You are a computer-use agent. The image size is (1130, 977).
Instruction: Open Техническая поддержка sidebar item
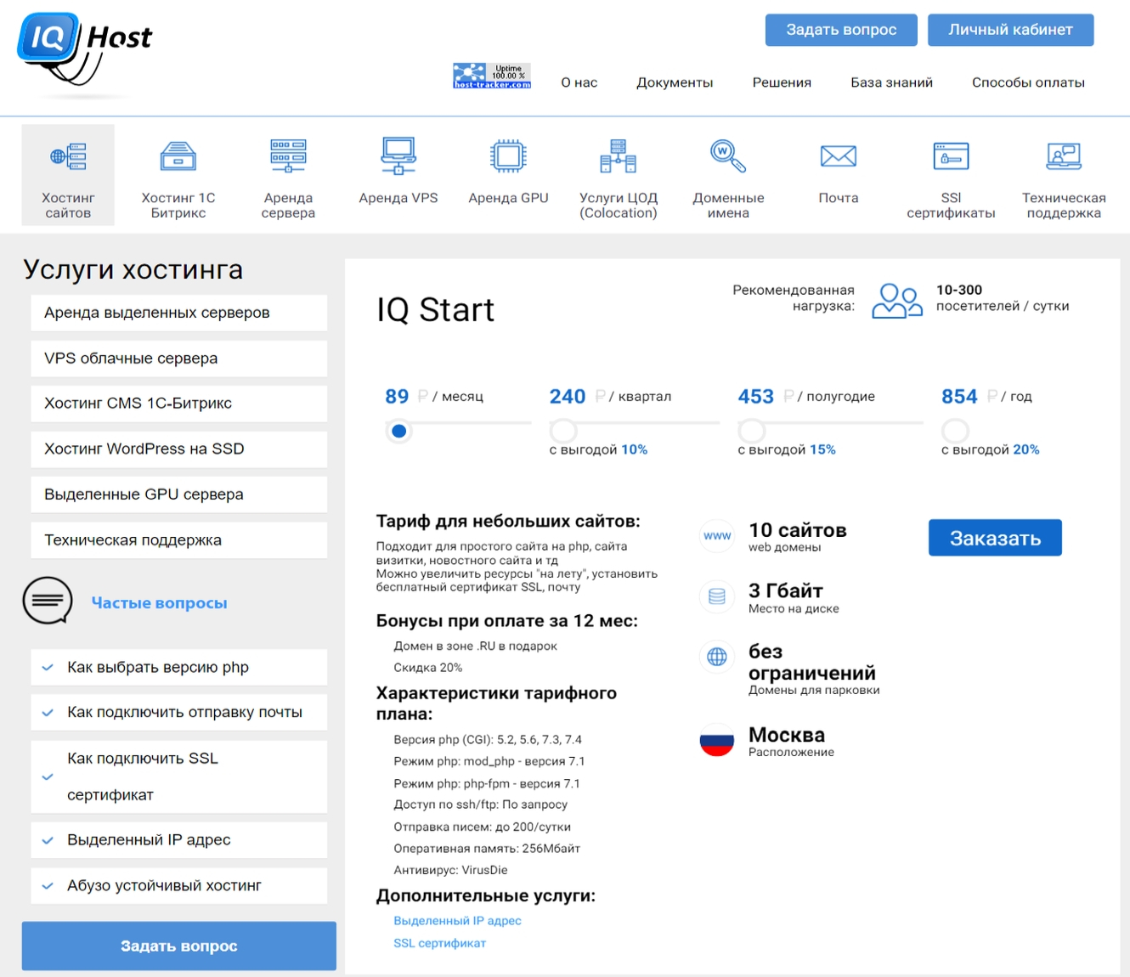click(x=179, y=540)
